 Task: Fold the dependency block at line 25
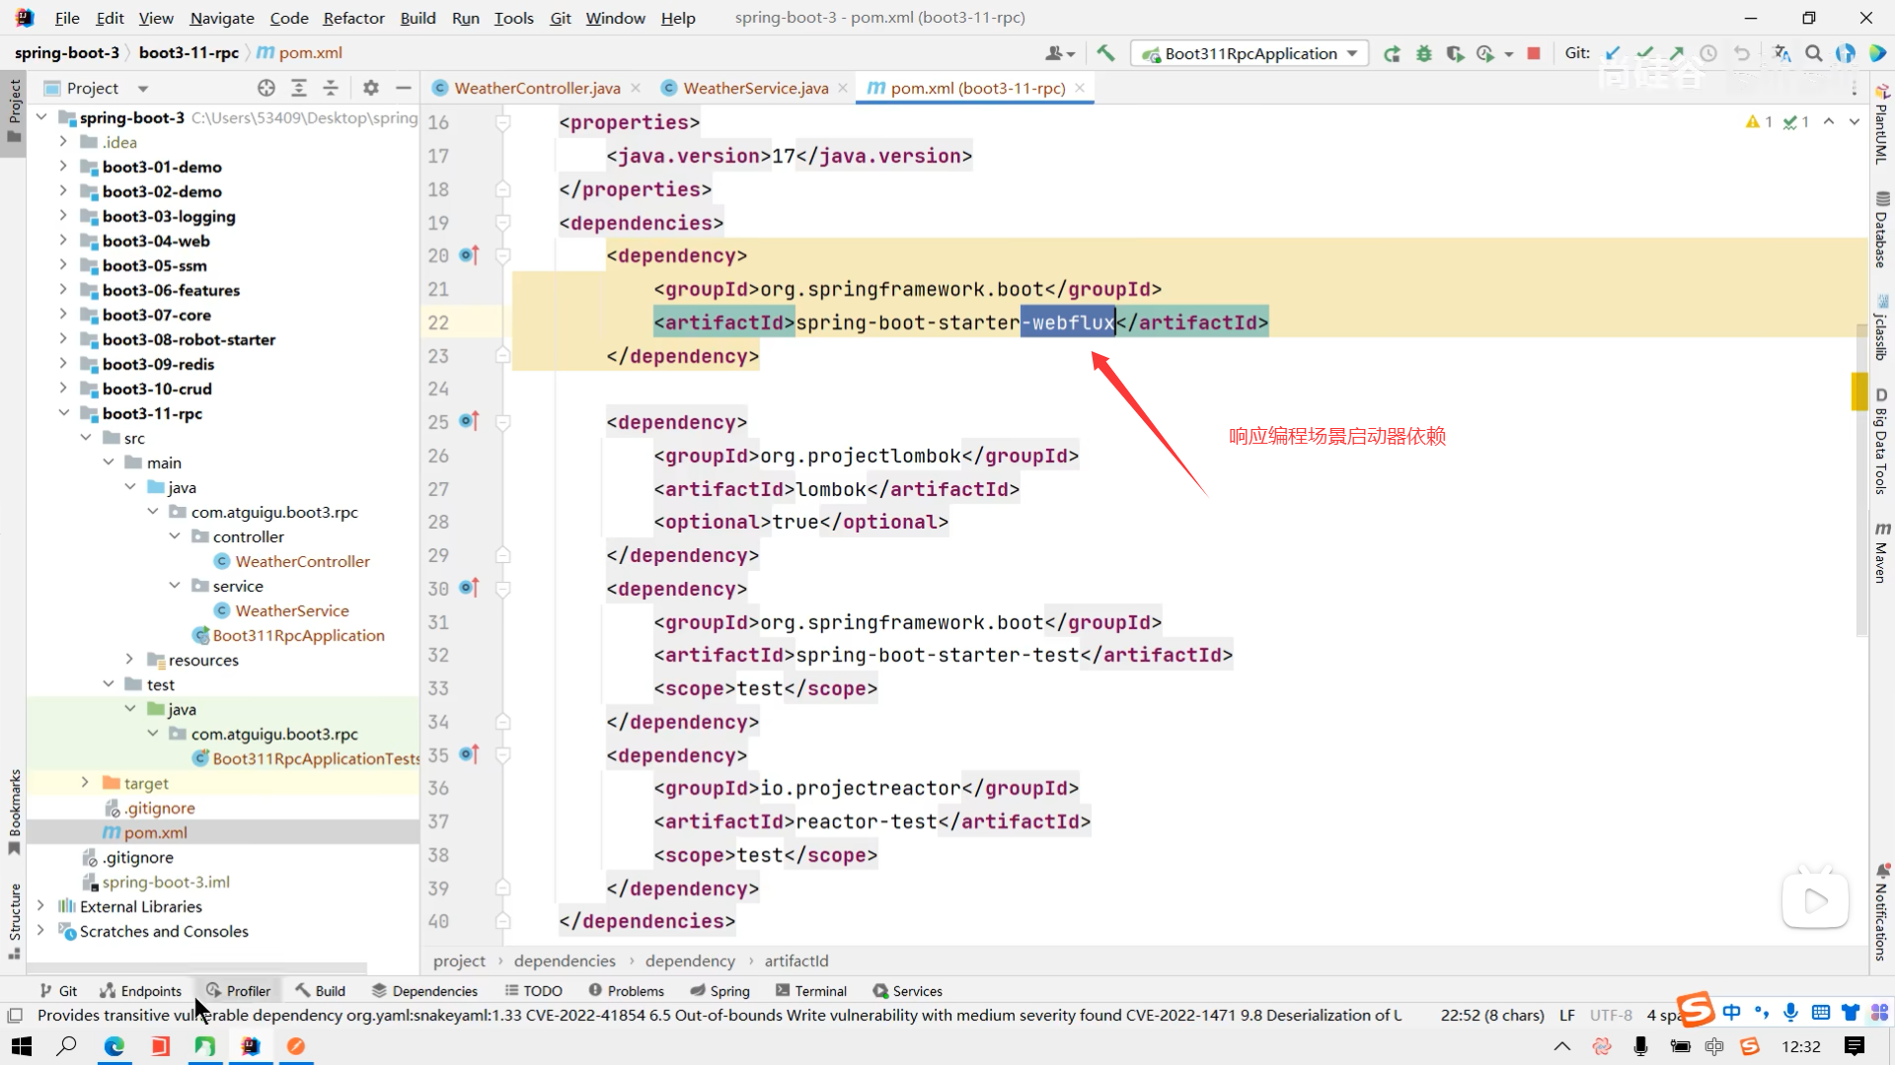[x=502, y=422]
